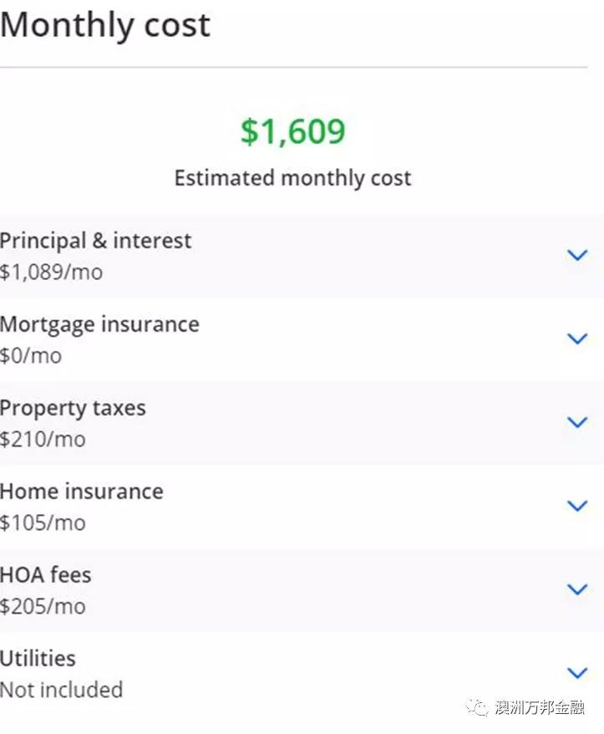This screenshot has width=604, height=734.
Task: Click the Property taxes row title
Action: (x=73, y=408)
